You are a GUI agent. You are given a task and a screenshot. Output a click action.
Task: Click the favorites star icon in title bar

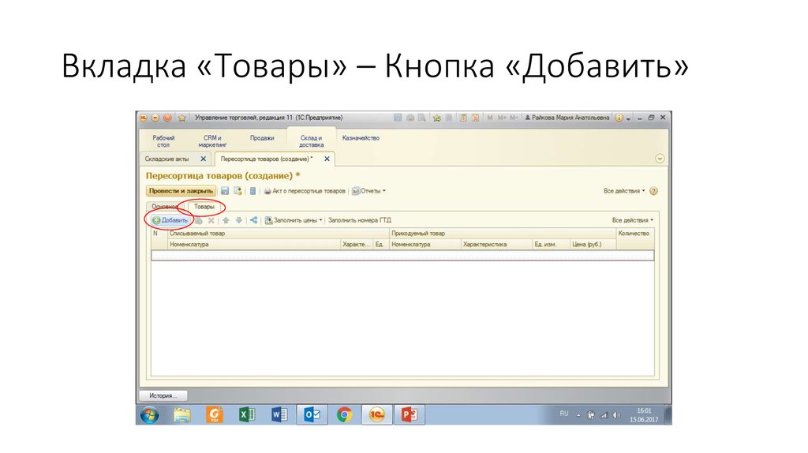pos(182,118)
